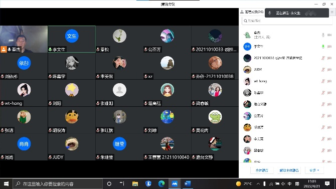Open Tencent Meeting icon in taskbar
This screenshot has height=189, width=336.
[x=175, y=184]
